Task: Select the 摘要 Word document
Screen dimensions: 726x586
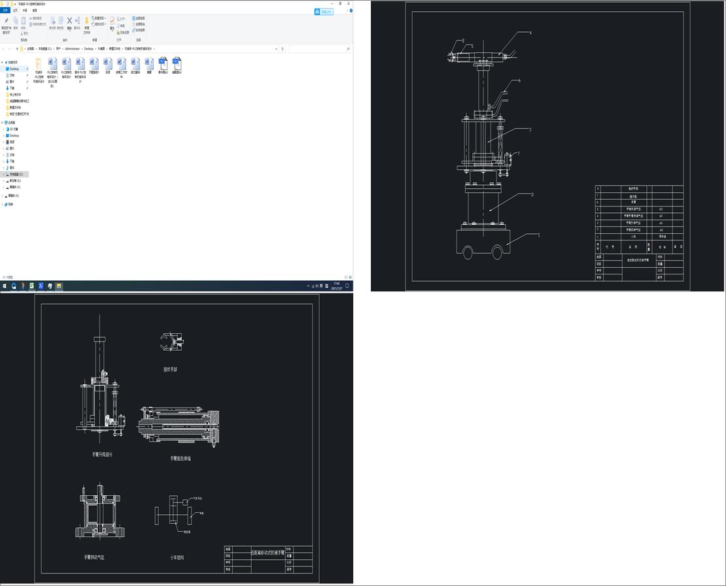Action: [x=149, y=66]
